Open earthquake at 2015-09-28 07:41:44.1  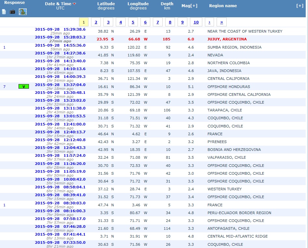point(60,234)
